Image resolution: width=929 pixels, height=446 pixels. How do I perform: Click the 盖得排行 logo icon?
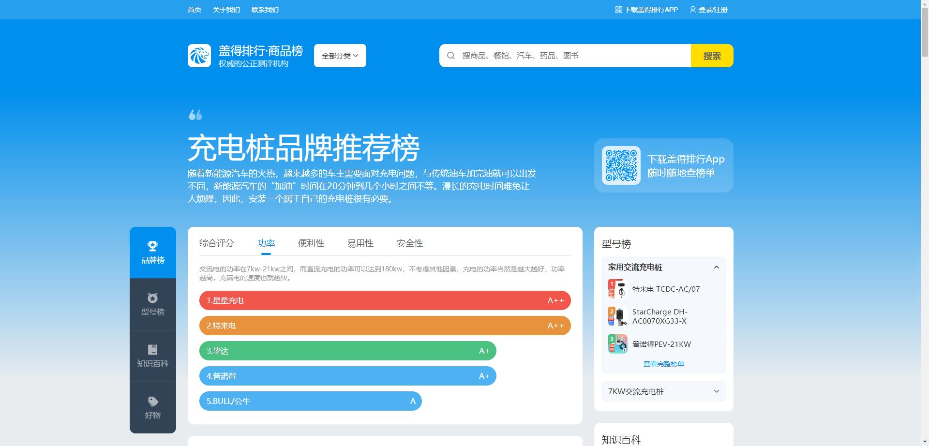tap(199, 55)
